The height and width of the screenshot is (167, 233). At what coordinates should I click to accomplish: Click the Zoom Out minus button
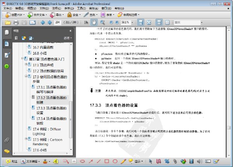pyautogui.click(x=111, y=22)
